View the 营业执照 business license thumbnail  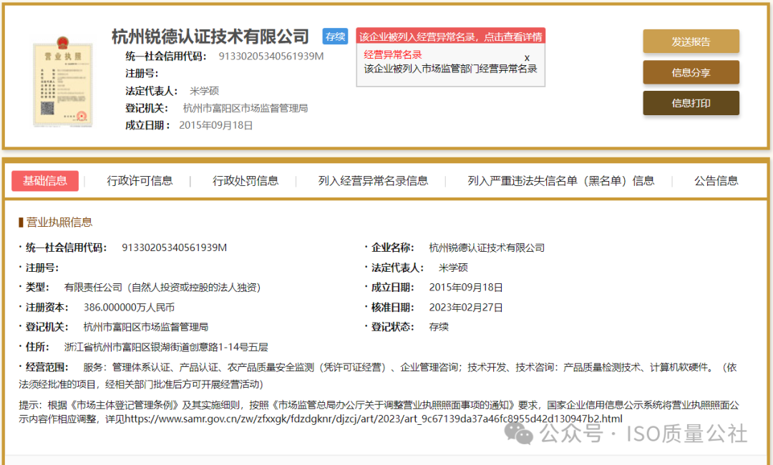tap(63, 84)
